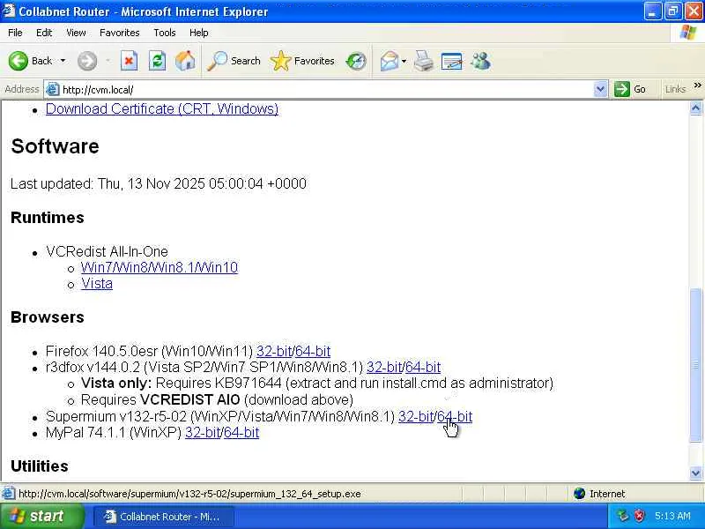
Task: Click the 'Utilities' heading
Action: (x=40, y=466)
